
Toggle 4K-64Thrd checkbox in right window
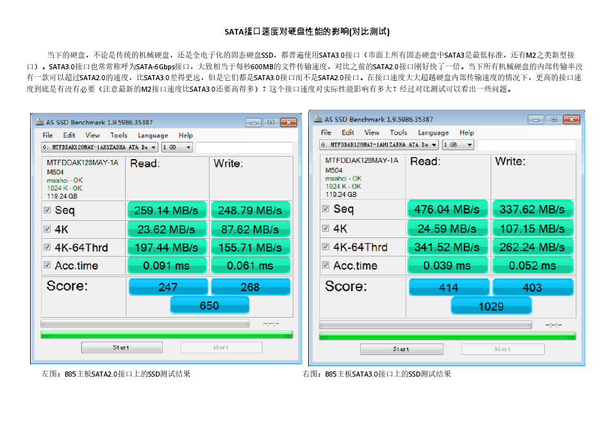[x=326, y=246]
